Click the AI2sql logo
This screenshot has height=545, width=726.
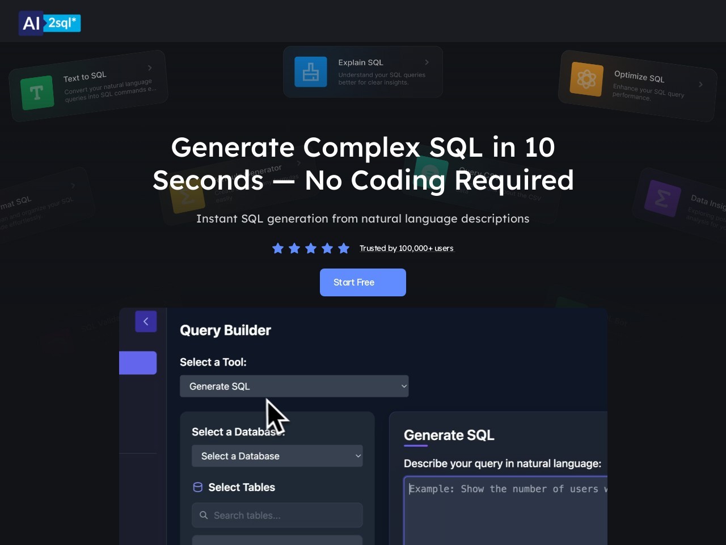click(50, 23)
